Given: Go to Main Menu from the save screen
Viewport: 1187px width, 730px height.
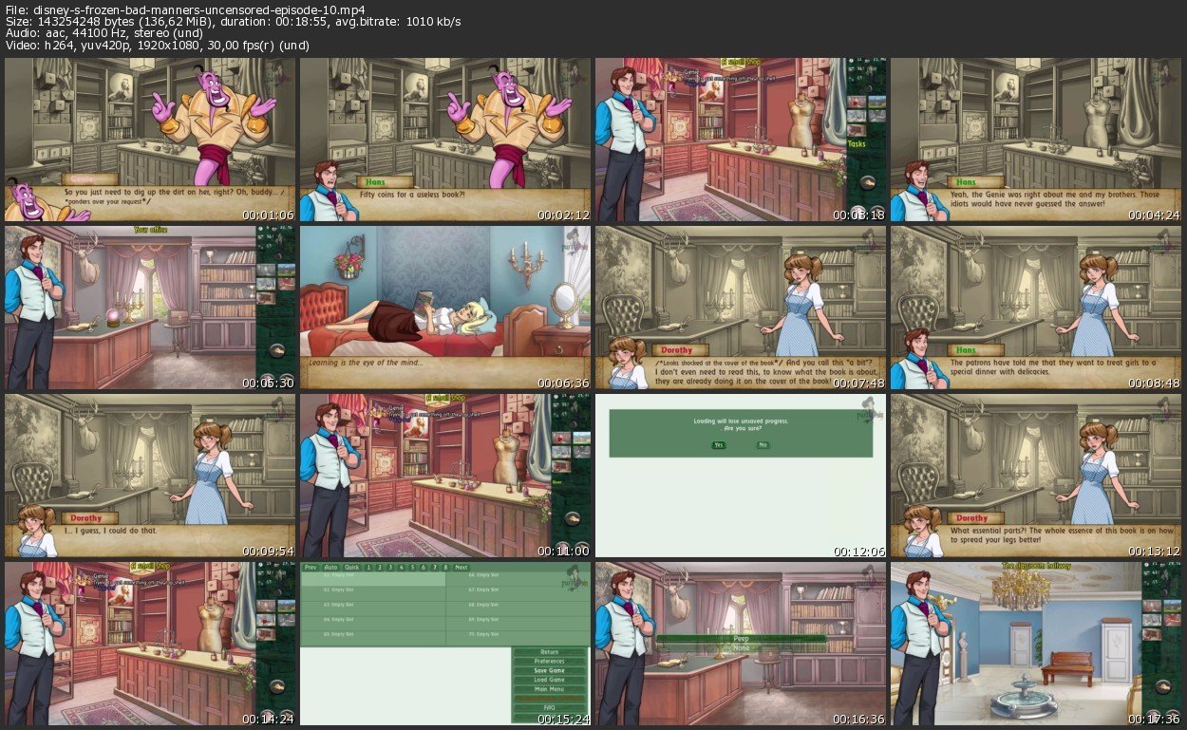Looking at the screenshot, I should pyautogui.click(x=549, y=689).
